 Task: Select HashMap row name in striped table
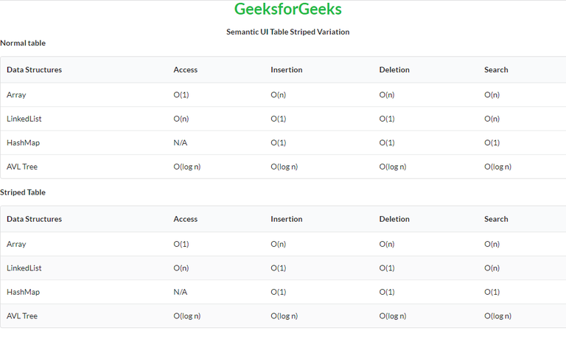[x=24, y=292]
